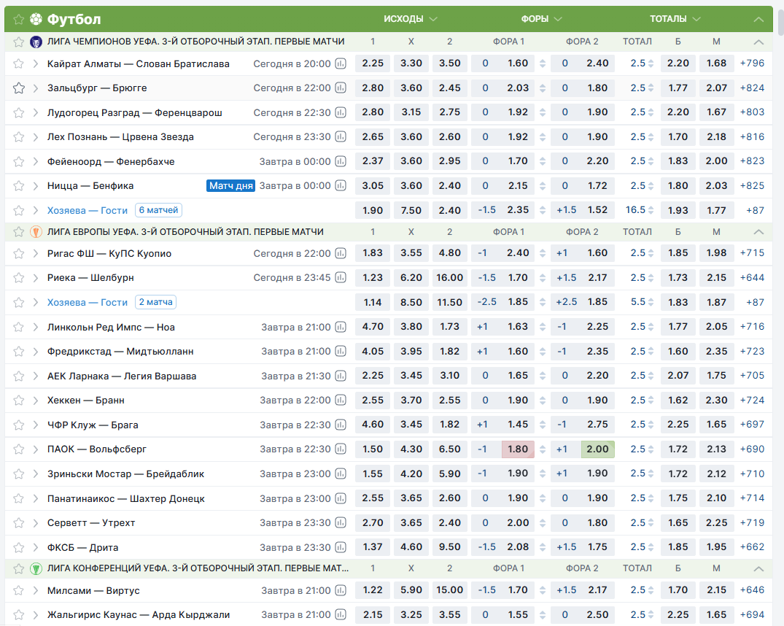Change total line for Кайрат Алматы match
The height and width of the screenshot is (626, 784).
[651, 63]
